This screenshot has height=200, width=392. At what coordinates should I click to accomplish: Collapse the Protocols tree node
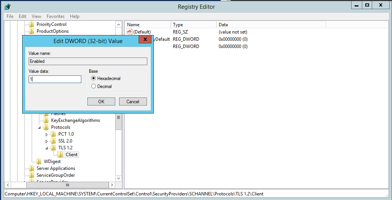40,127
